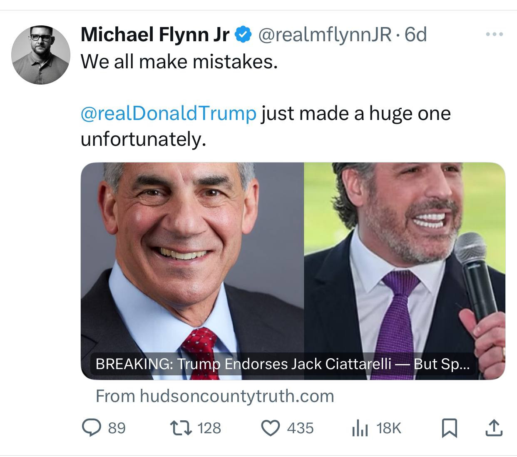This screenshot has height=457, width=517.
Task: Open the three-dot more options menu
Action: tap(495, 35)
